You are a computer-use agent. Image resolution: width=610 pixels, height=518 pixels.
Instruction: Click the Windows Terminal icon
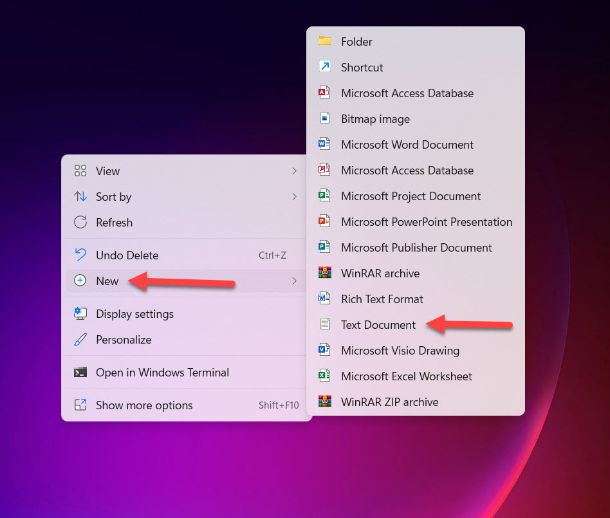(80, 373)
